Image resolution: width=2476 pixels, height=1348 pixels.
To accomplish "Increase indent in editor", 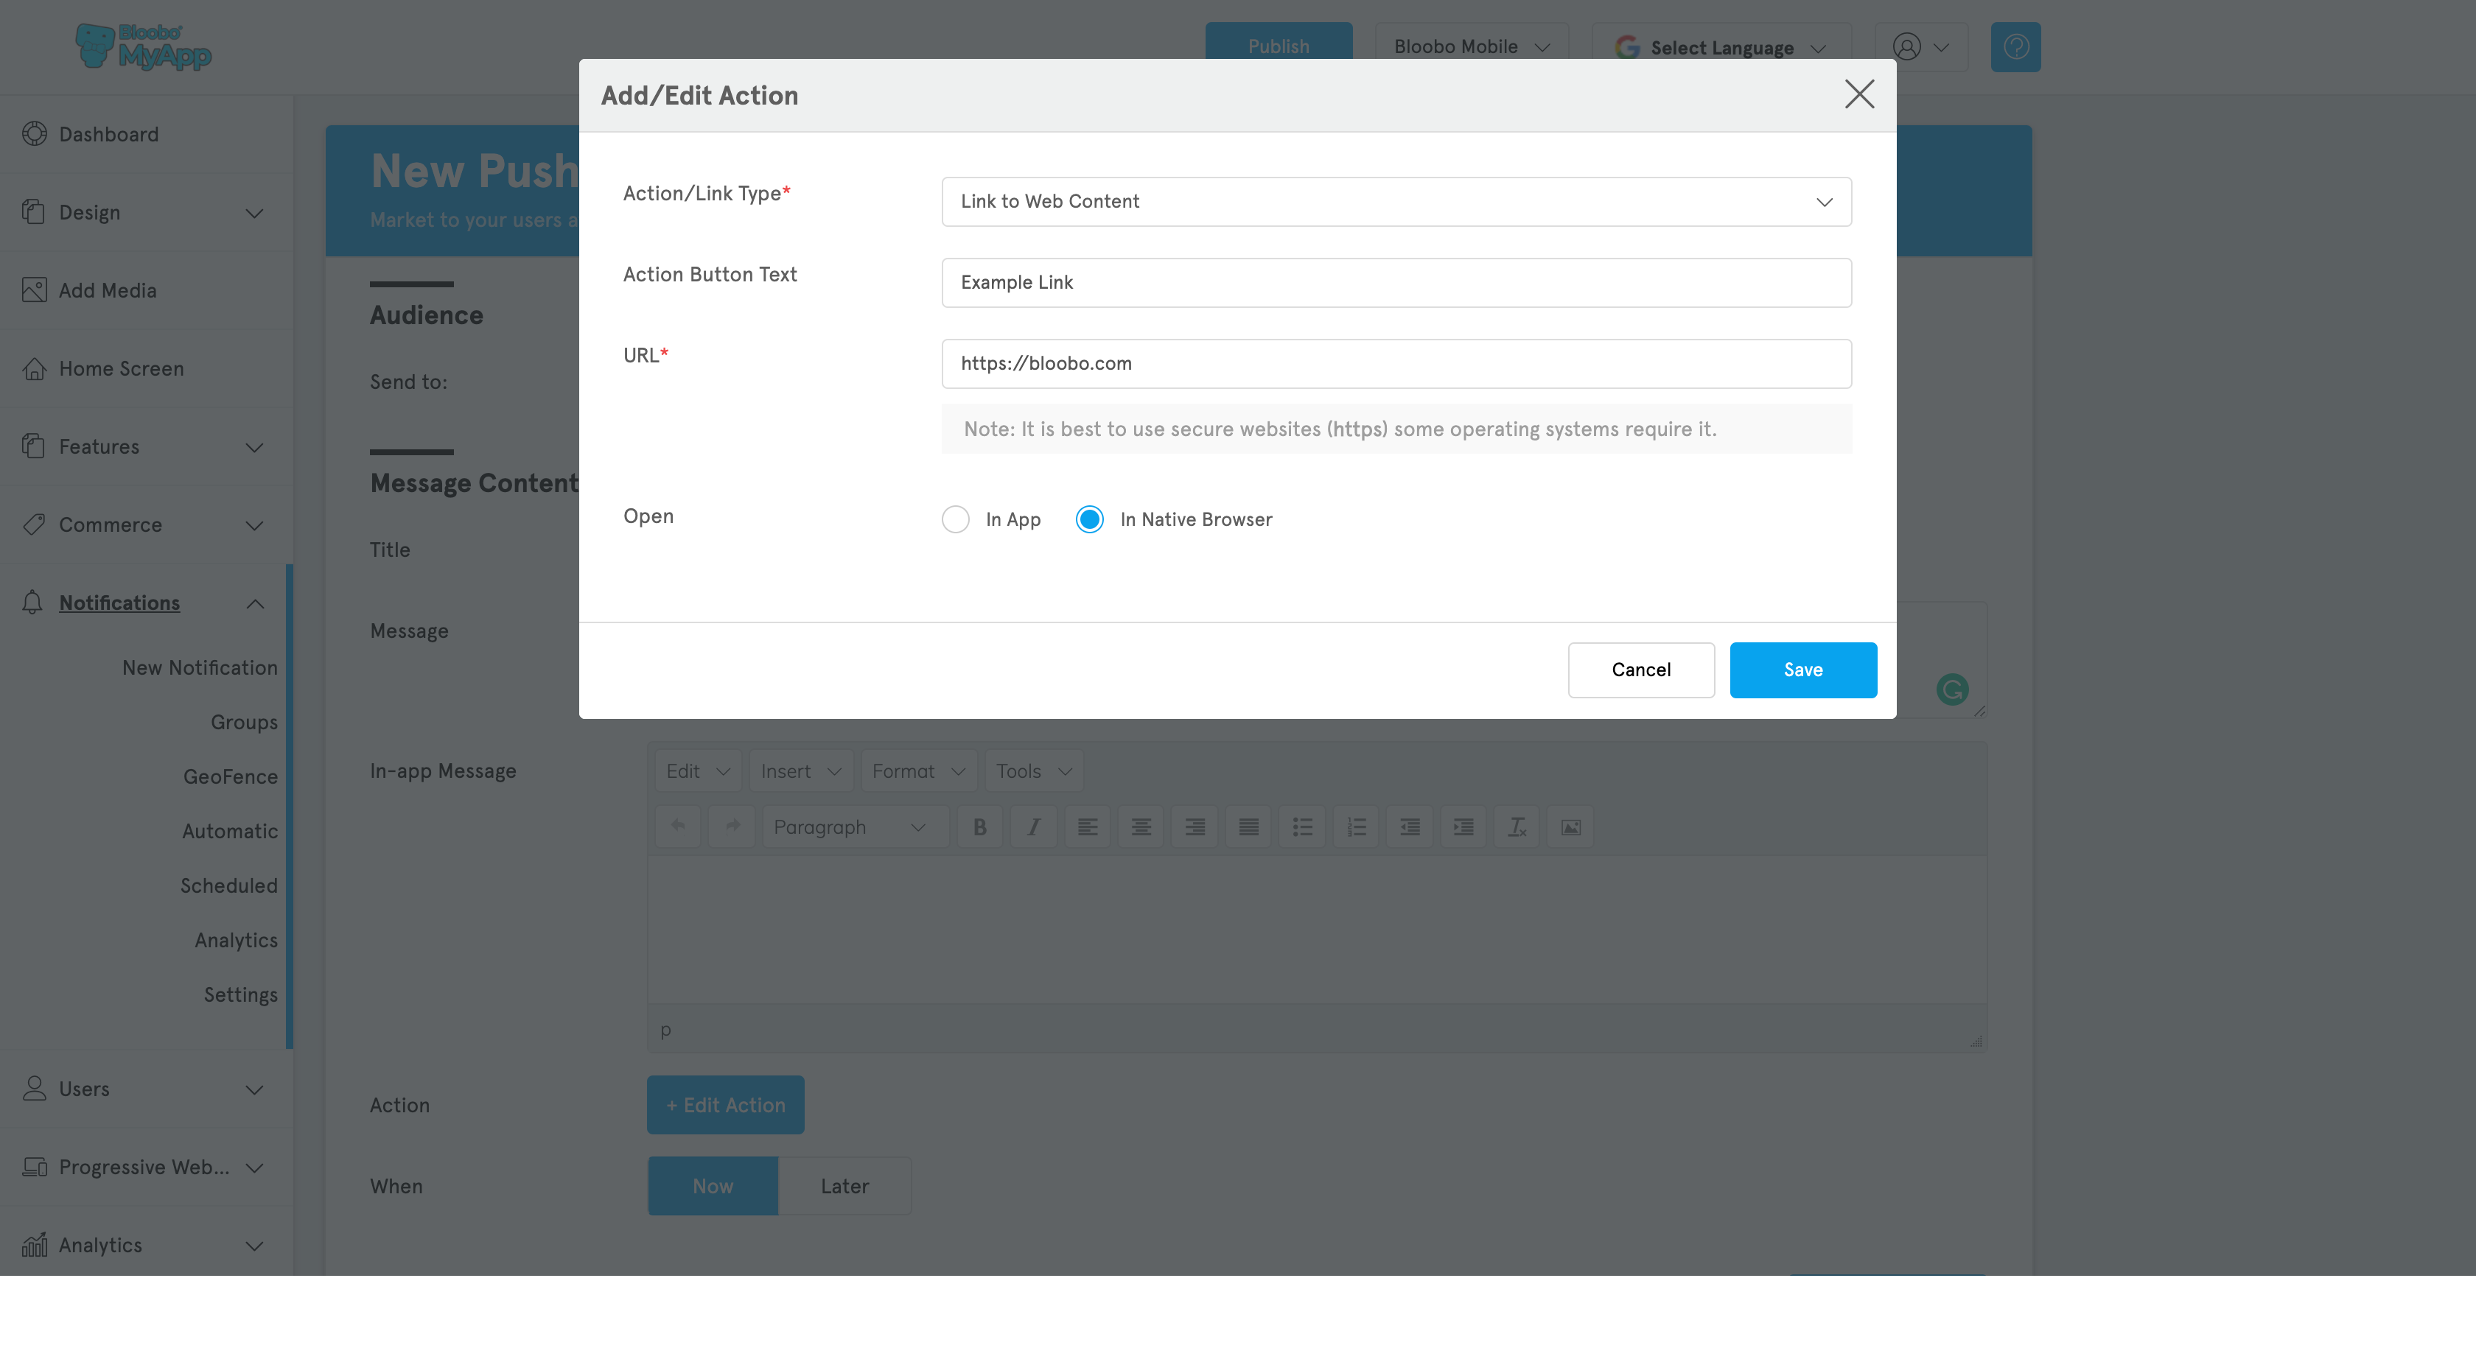I will [1463, 827].
